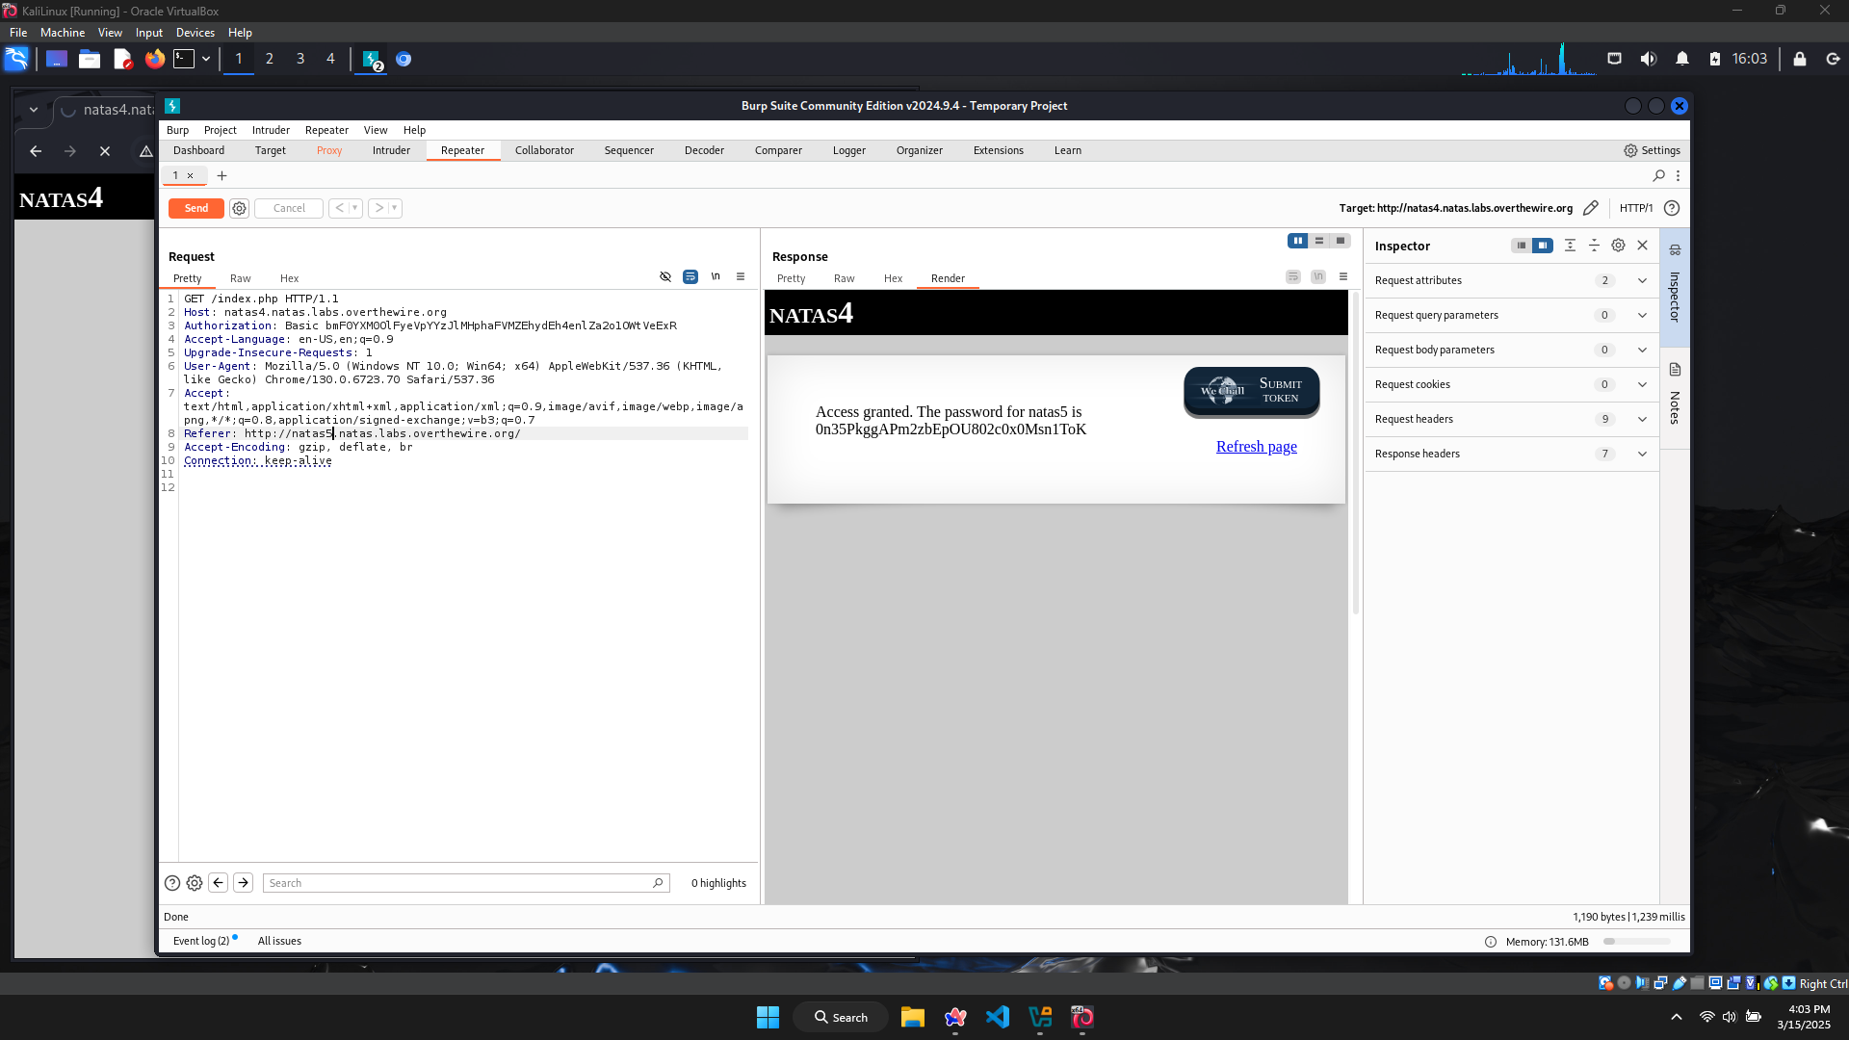Switch Inspector to two column layout
The image size is (1849, 1040).
pyautogui.click(x=1543, y=246)
